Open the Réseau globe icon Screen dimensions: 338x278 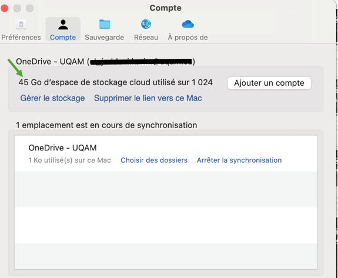[146, 24]
